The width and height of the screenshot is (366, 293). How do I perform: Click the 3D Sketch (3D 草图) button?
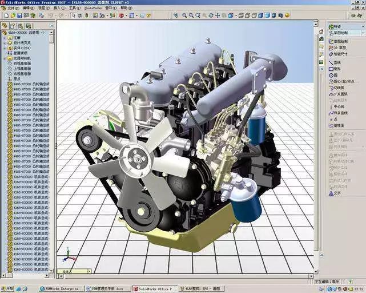pyautogui.click(x=337, y=47)
